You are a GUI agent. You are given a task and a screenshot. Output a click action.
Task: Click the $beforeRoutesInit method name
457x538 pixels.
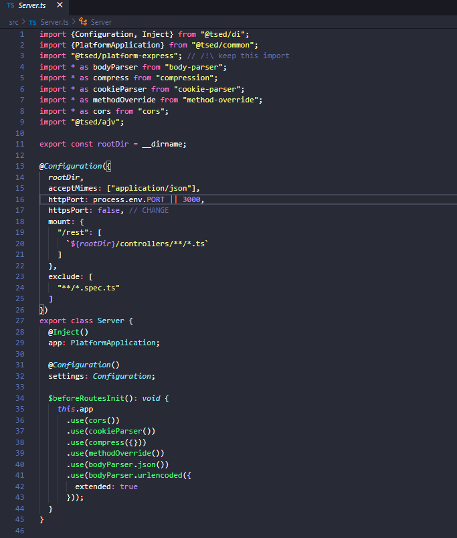(x=86, y=398)
